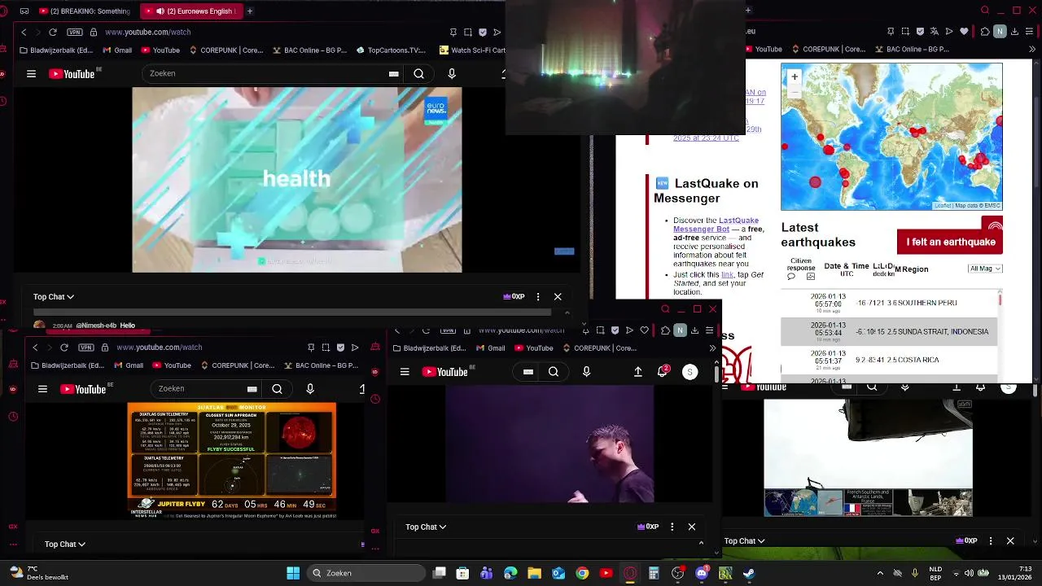The height and width of the screenshot is (586, 1042).
Task: Toggle VPN badge in 3I/ATLAS monitor window
Action: click(86, 348)
